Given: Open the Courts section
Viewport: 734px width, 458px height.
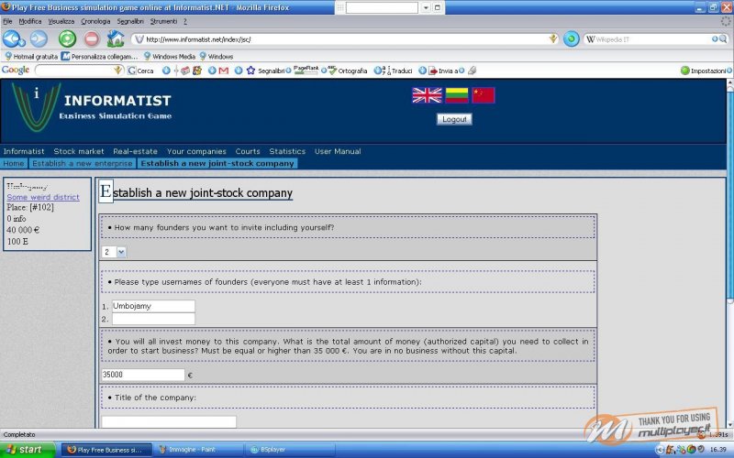Looking at the screenshot, I should (248, 151).
